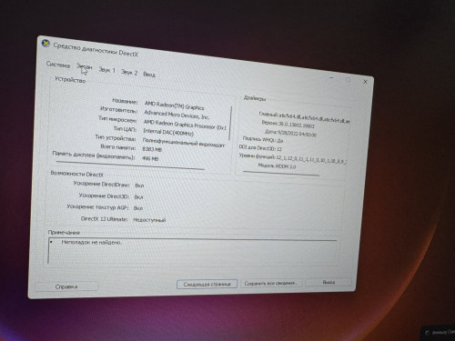Select the 8383 MB total memory value
The image size is (455, 341).
coord(152,149)
